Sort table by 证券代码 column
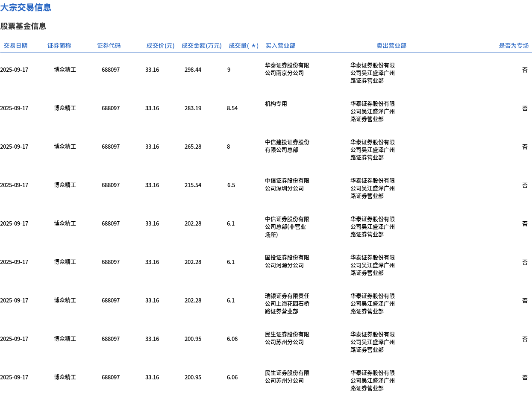 109,45
